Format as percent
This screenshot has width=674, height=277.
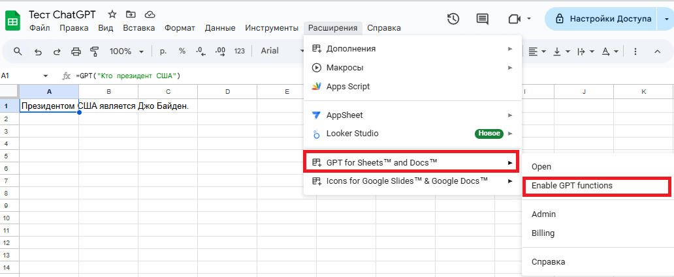coord(182,51)
